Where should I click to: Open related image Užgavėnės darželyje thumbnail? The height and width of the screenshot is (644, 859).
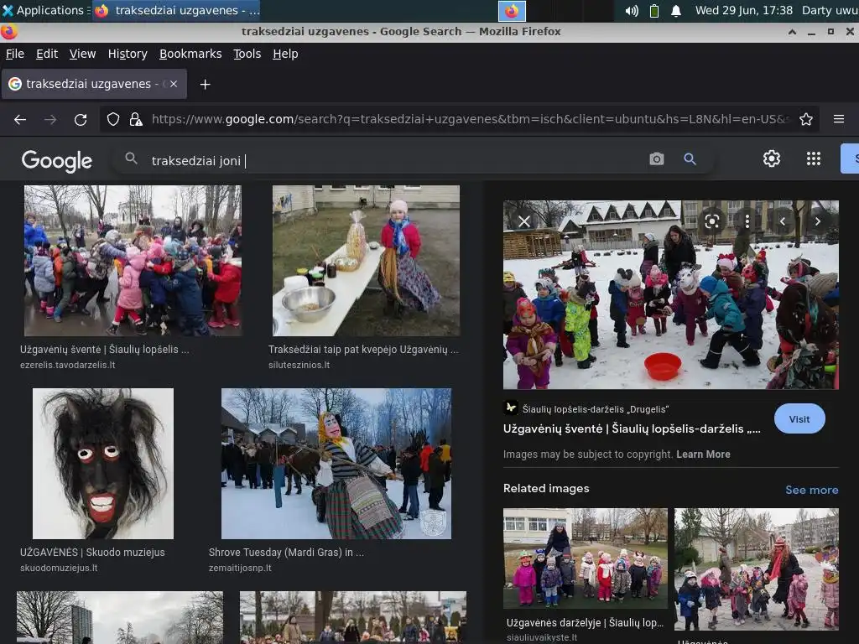[x=585, y=558]
